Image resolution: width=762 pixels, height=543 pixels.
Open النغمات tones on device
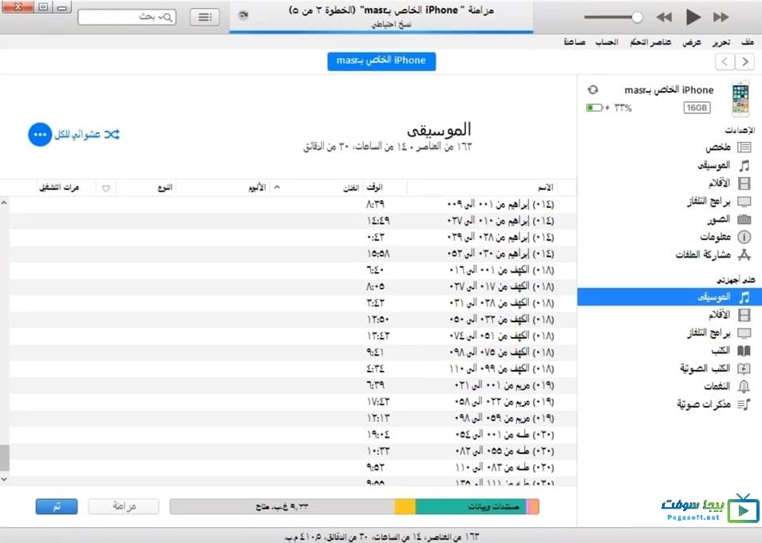(x=727, y=386)
